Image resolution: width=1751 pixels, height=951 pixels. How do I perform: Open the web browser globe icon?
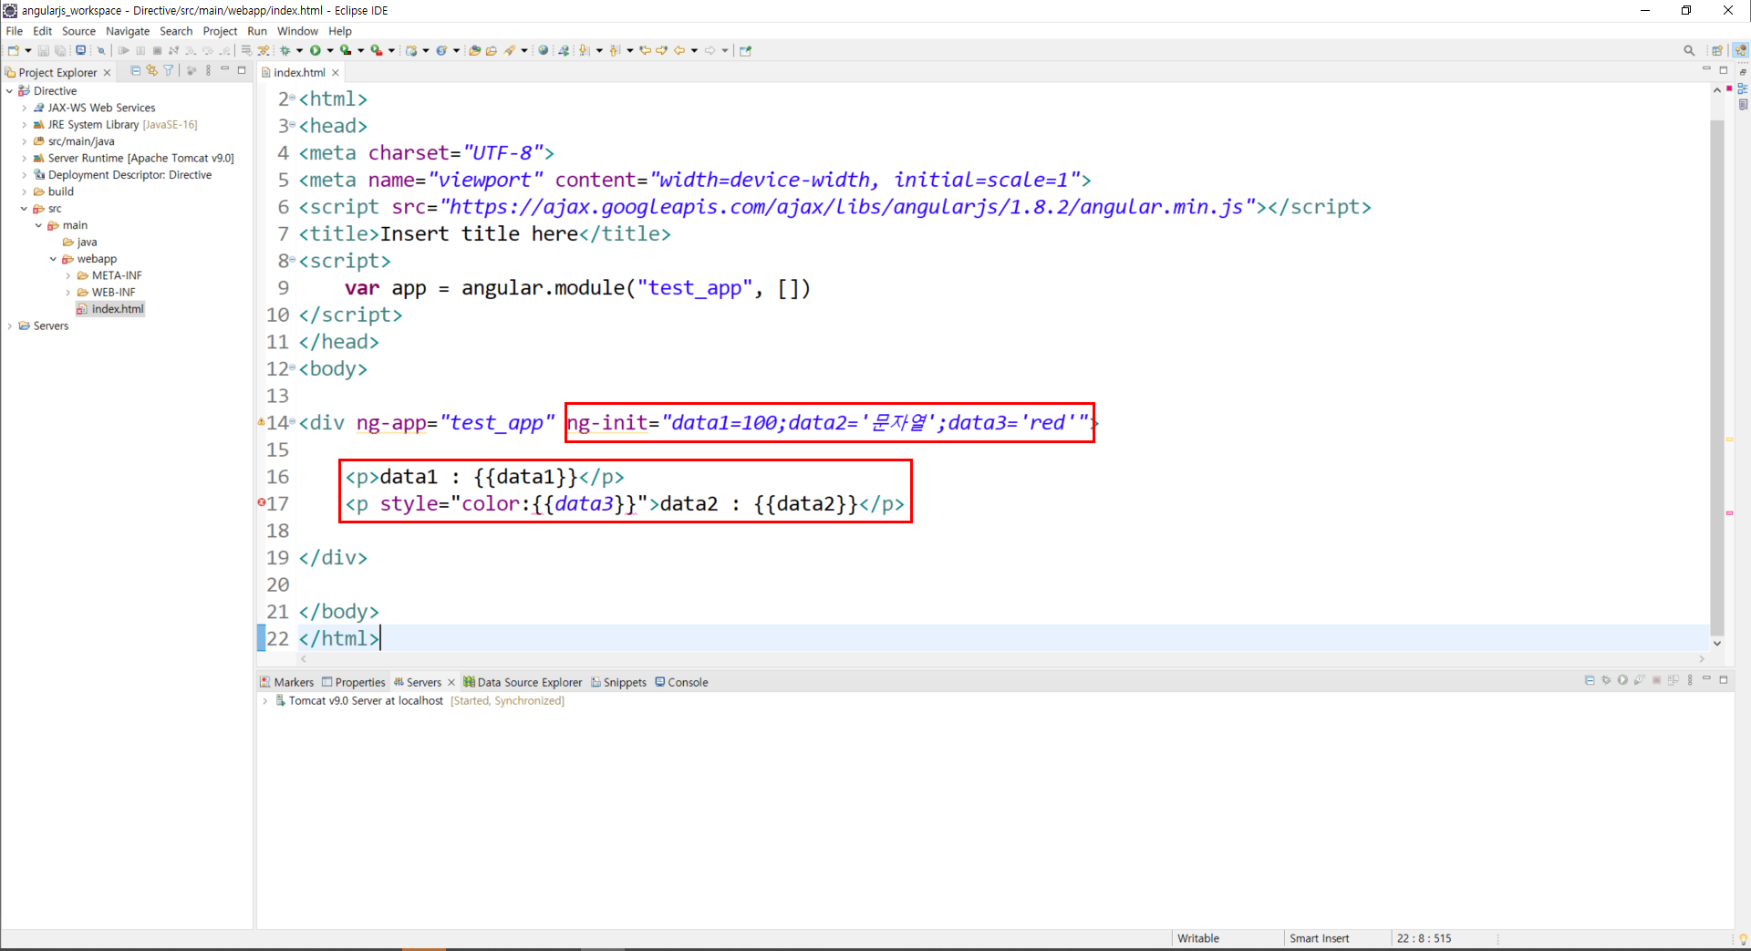point(544,51)
